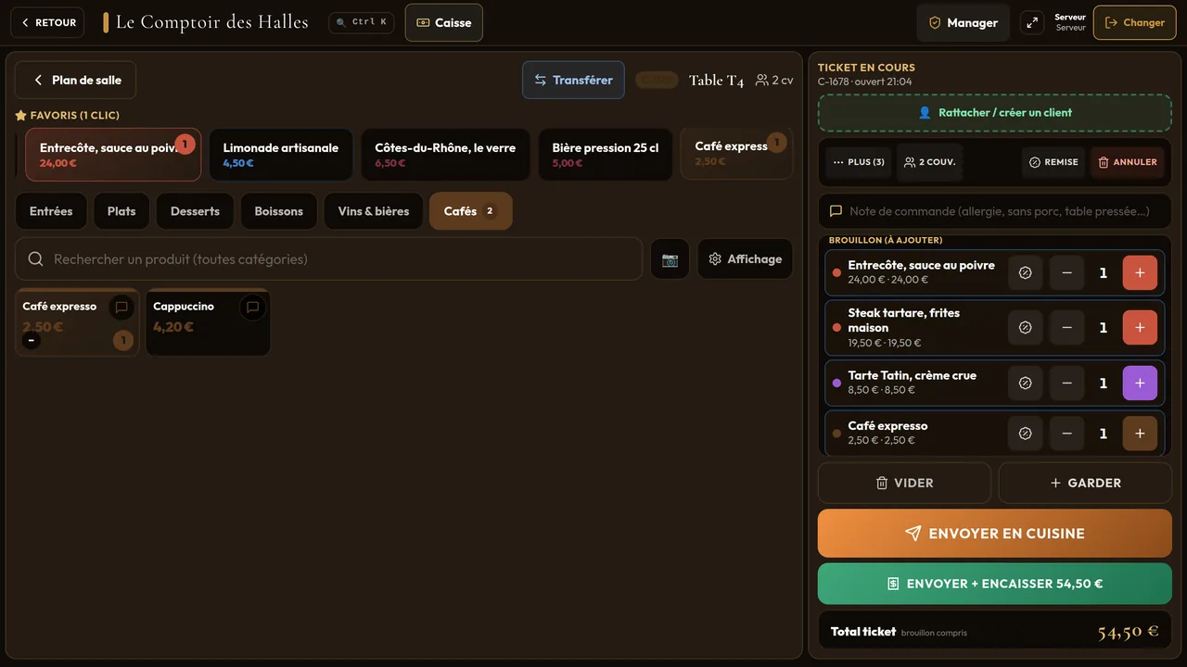Click the camera scan icon

(670, 259)
